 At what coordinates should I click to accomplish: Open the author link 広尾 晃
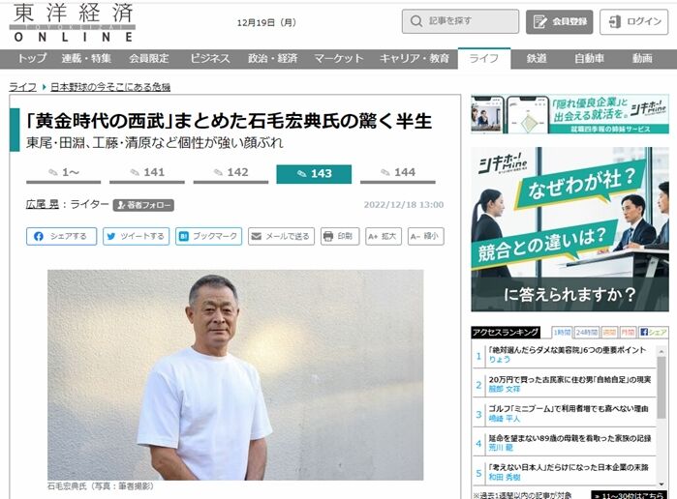(43, 204)
